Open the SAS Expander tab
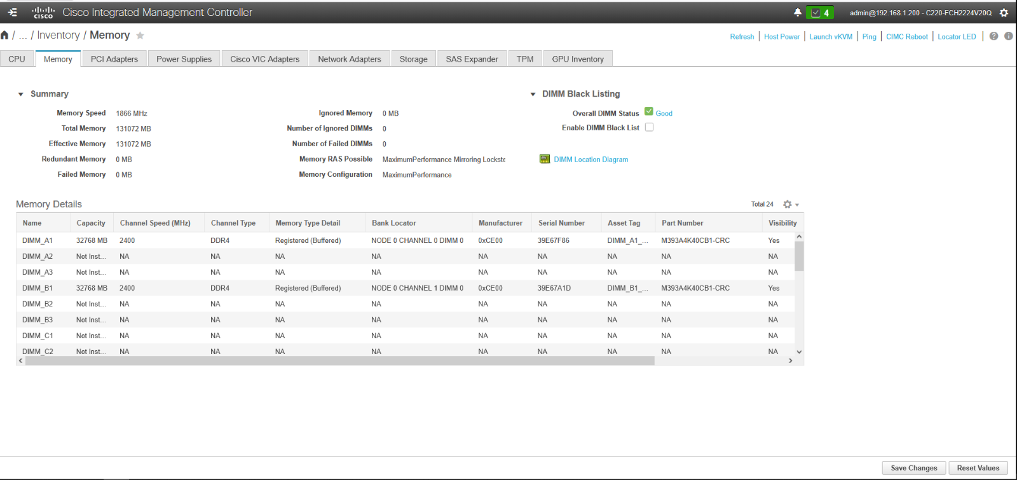The height and width of the screenshot is (480, 1017). click(472, 58)
